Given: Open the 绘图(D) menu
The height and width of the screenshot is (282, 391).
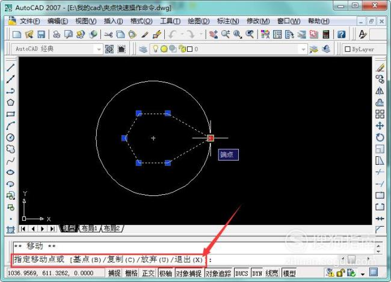Looking at the screenshot, I should coord(199,21).
